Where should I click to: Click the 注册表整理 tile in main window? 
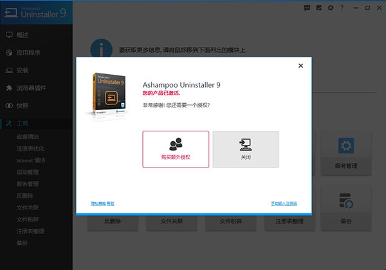click(289, 223)
